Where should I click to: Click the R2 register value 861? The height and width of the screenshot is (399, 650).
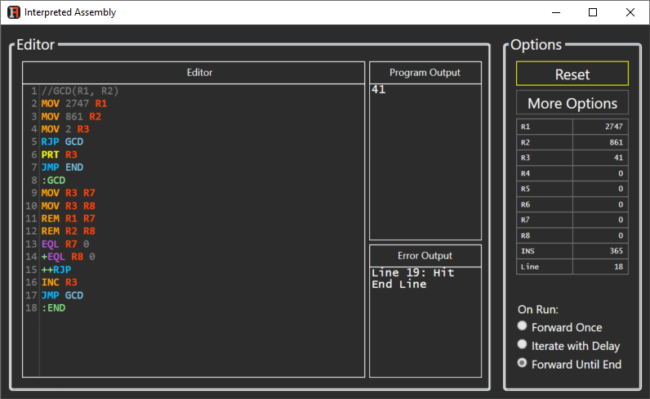[x=600, y=142]
